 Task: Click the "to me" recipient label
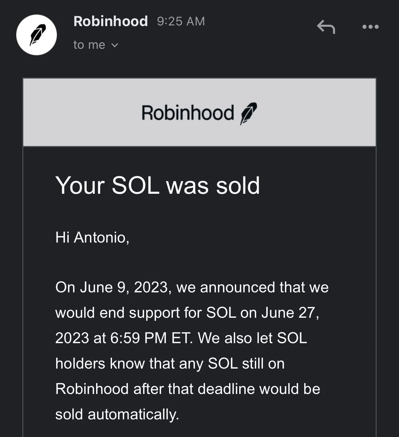[89, 45]
